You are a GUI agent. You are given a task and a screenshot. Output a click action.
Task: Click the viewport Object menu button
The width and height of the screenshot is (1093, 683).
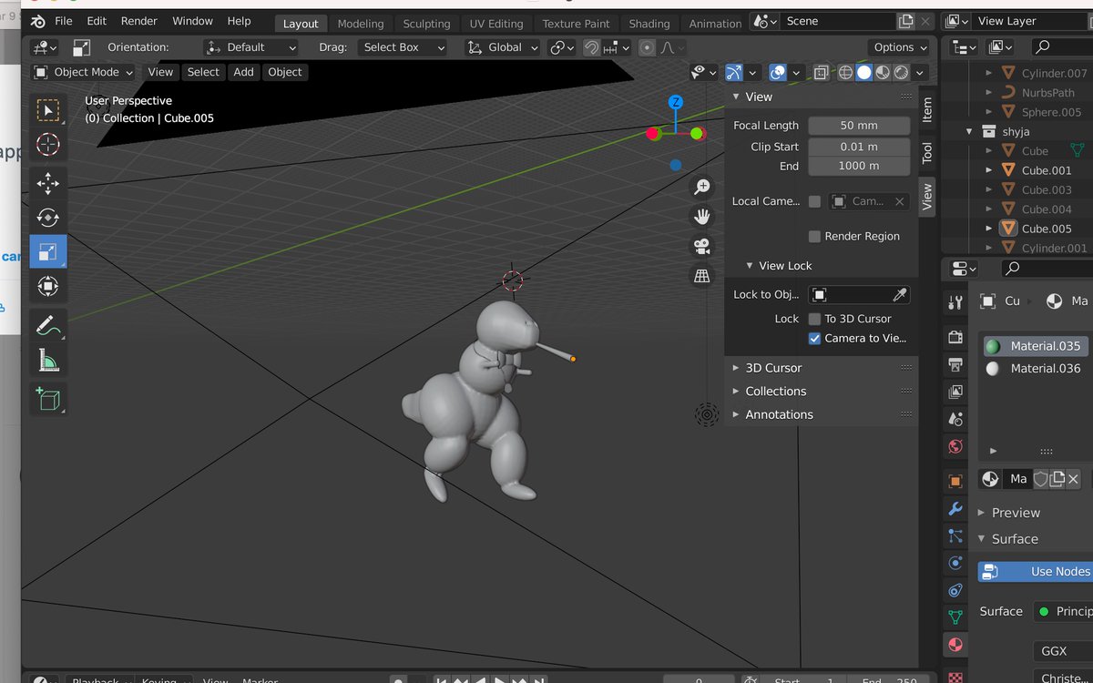pos(285,72)
